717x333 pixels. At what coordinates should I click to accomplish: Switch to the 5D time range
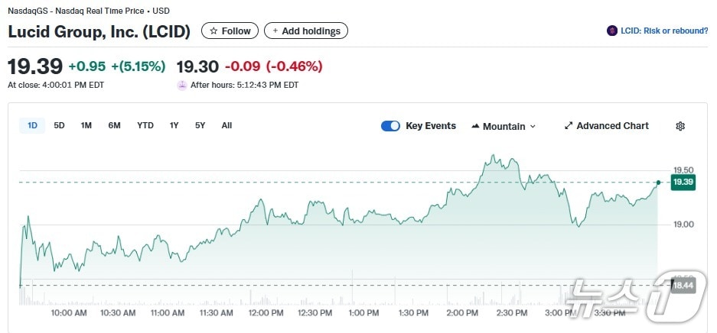click(59, 125)
